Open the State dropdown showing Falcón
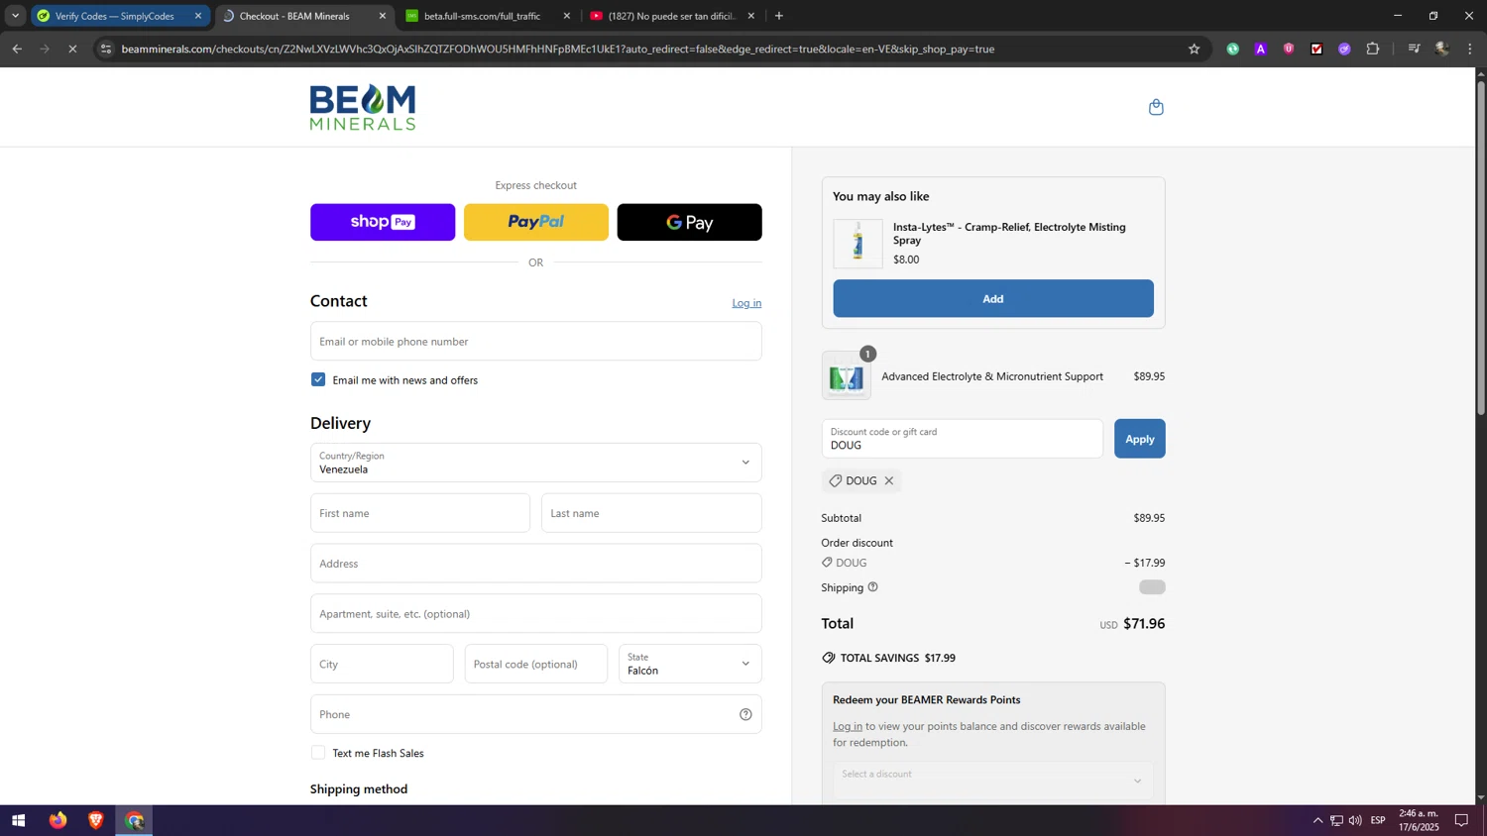 pyautogui.click(x=691, y=664)
